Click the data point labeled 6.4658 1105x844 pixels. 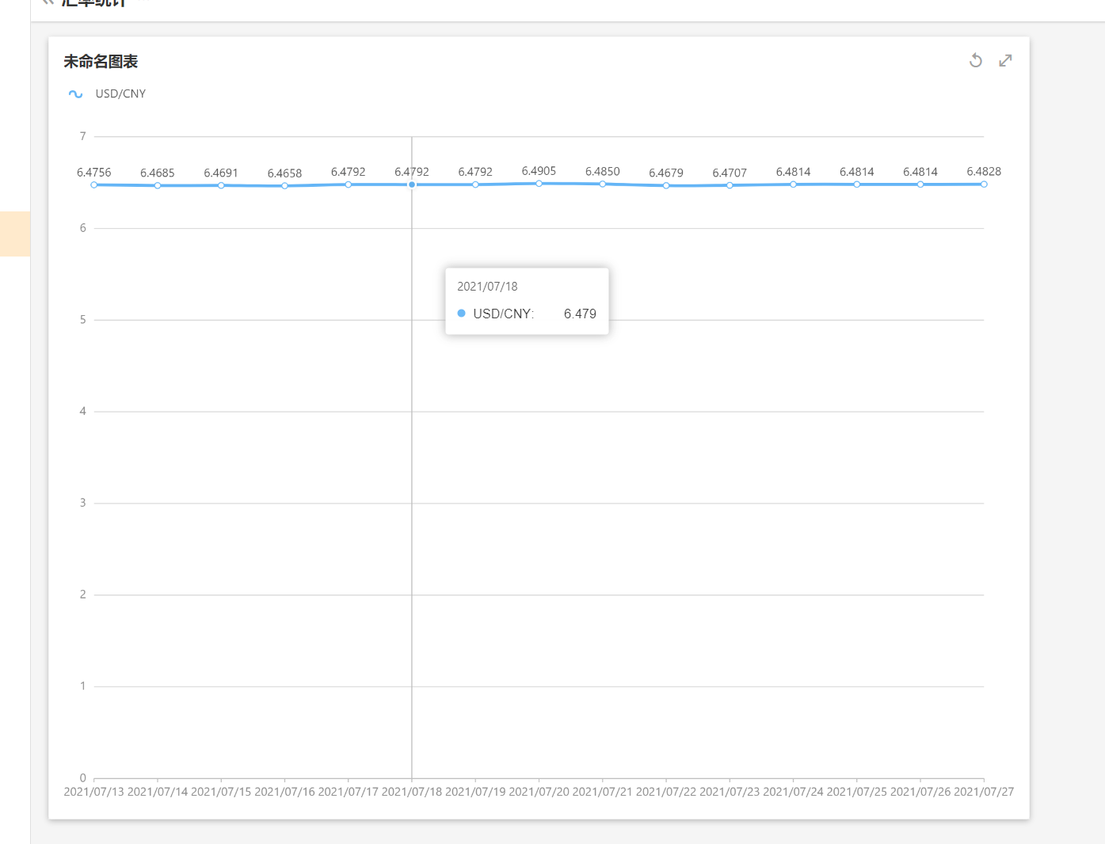pyautogui.click(x=284, y=186)
